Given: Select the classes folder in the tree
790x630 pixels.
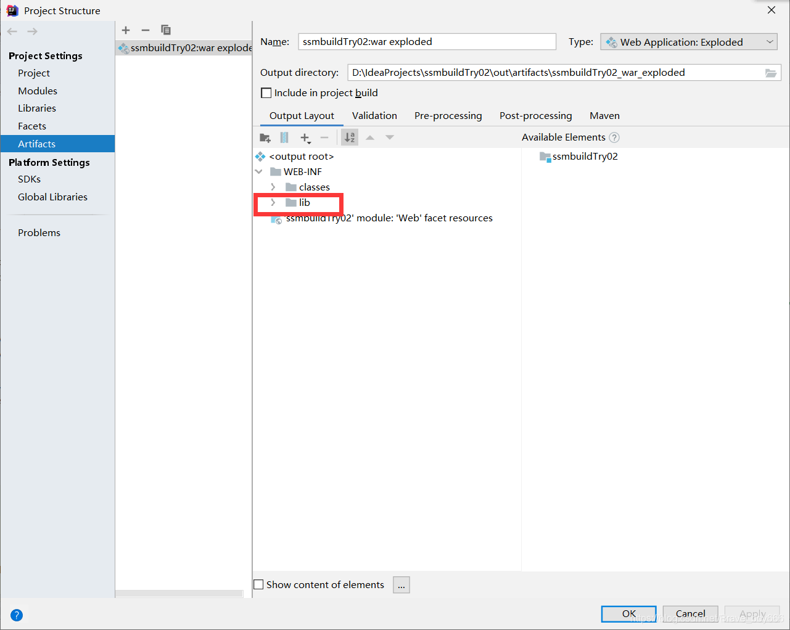Looking at the screenshot, I should [x=315, y=187].
